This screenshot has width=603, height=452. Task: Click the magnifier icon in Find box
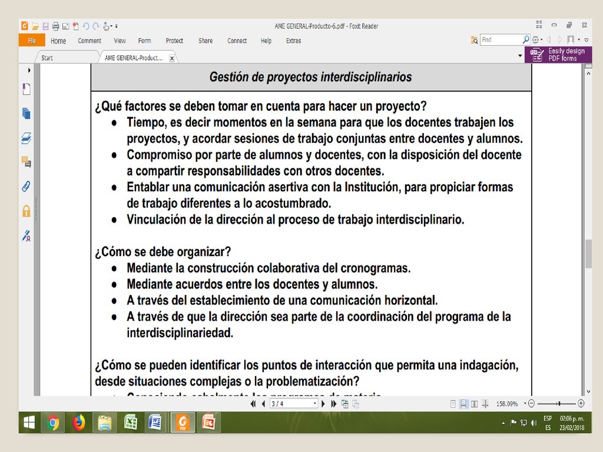(x=526, y=39)
